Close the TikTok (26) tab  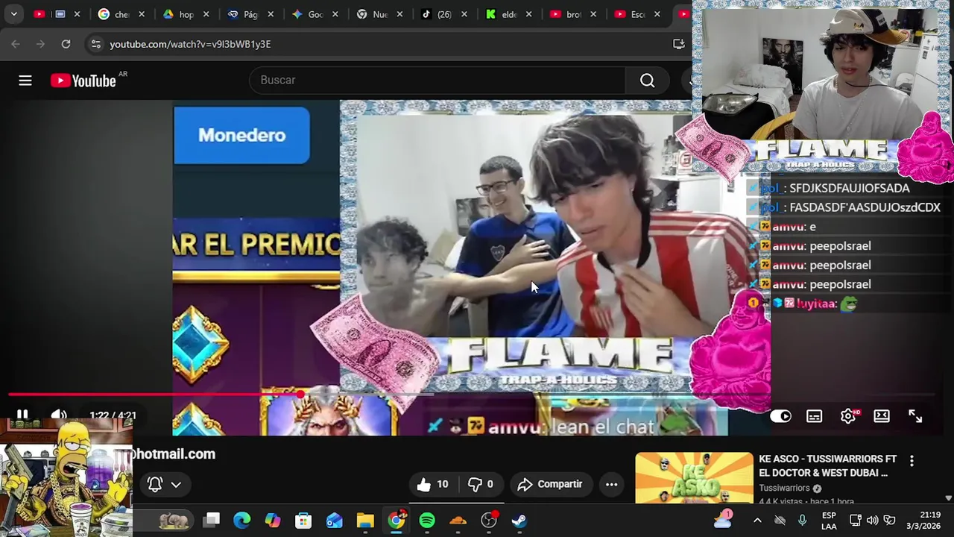(x=464, y=14)
